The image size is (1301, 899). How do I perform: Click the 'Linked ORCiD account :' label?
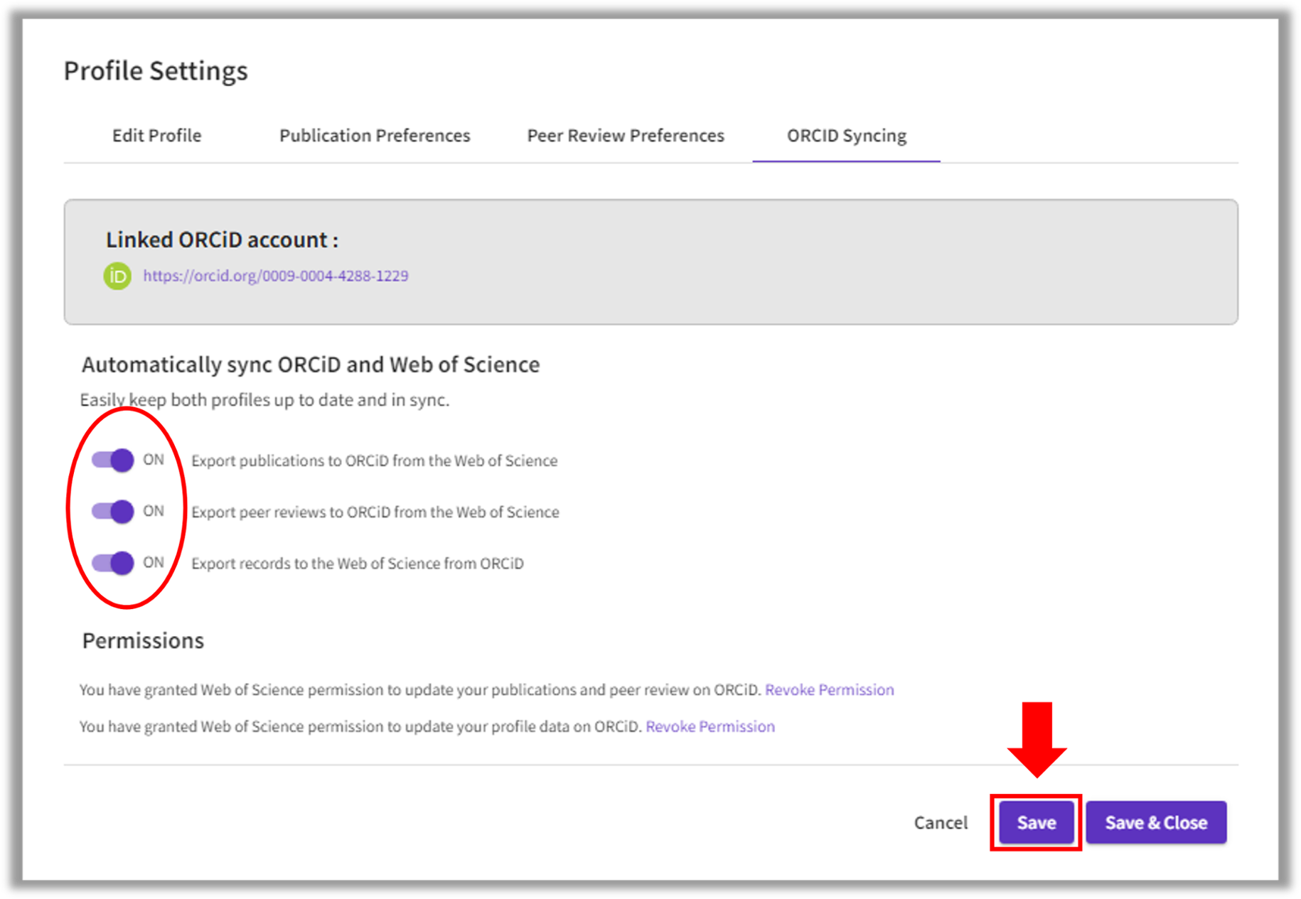(222, 239)
